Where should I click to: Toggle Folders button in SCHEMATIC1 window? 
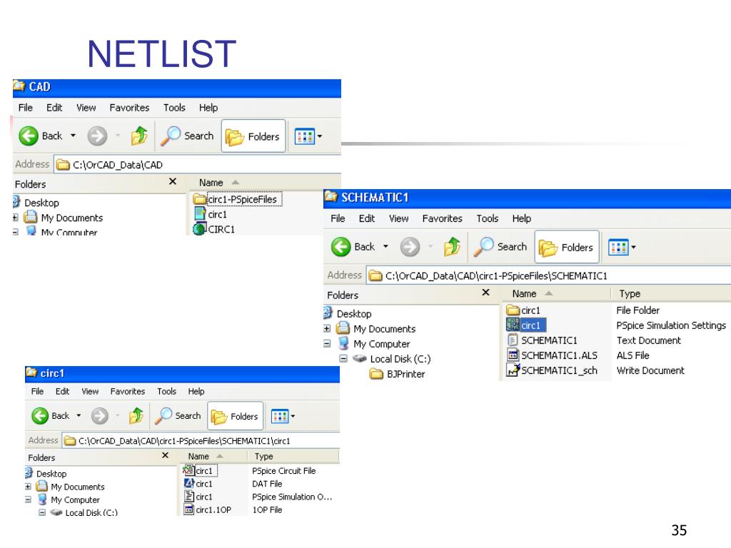pyautogui.click(x=566, y=247)
